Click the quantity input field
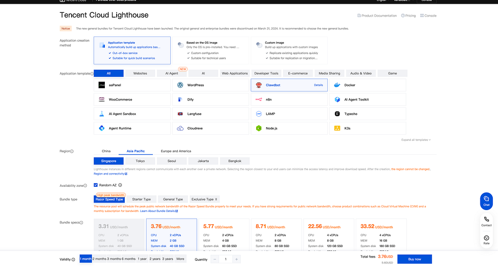This screenshot has width=498, height=267. 225,259
